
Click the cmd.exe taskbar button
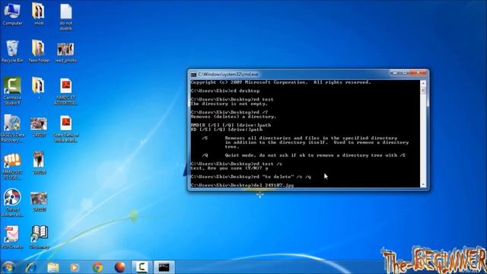pos(164,267)
